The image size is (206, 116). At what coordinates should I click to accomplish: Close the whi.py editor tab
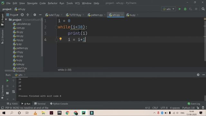[122, 15]
